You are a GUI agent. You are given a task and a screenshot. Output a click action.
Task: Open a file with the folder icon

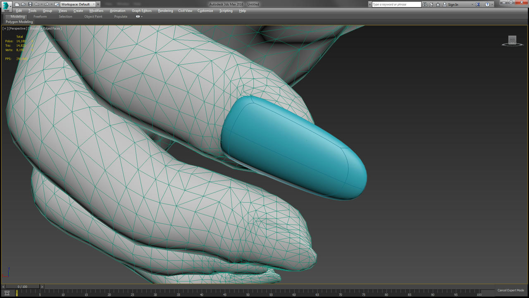pos(24,4)
